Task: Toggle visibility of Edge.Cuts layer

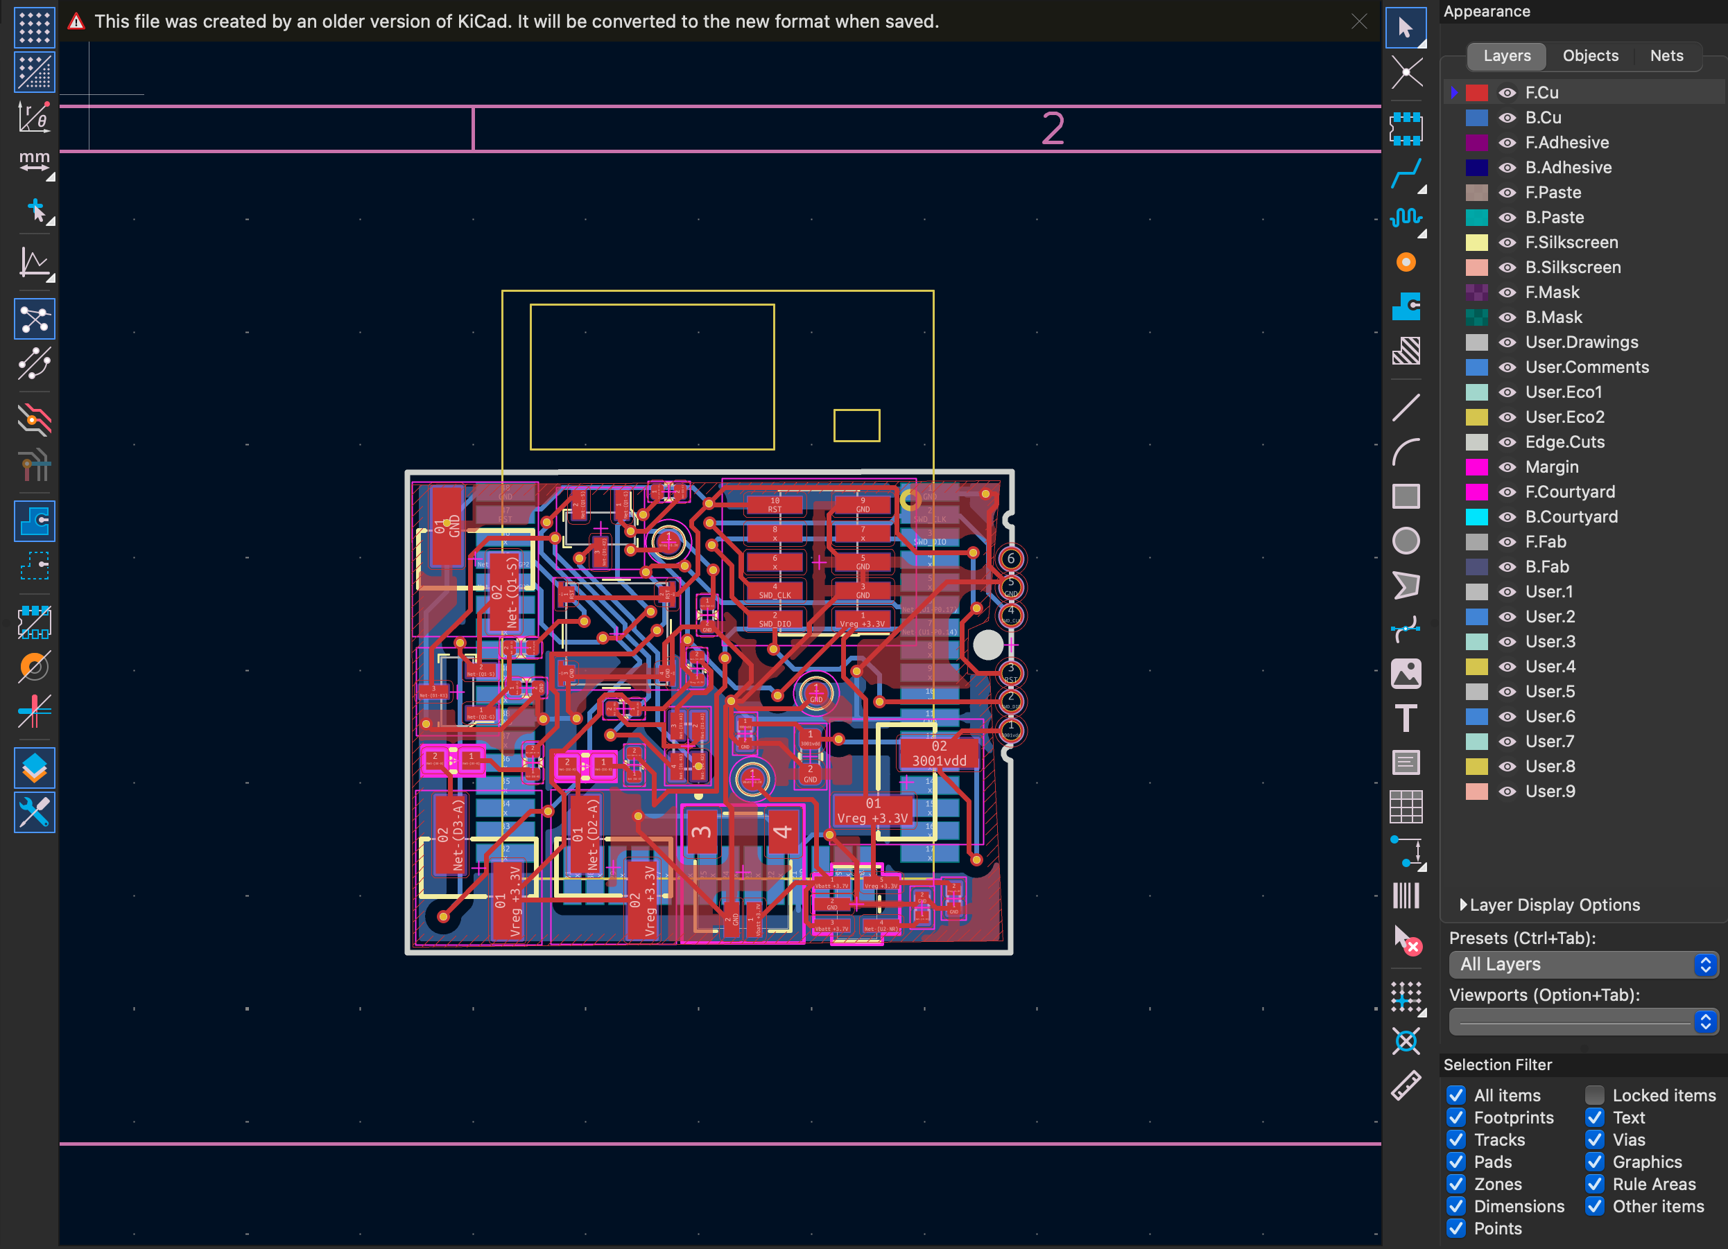Action: (x=1507, y=442)
